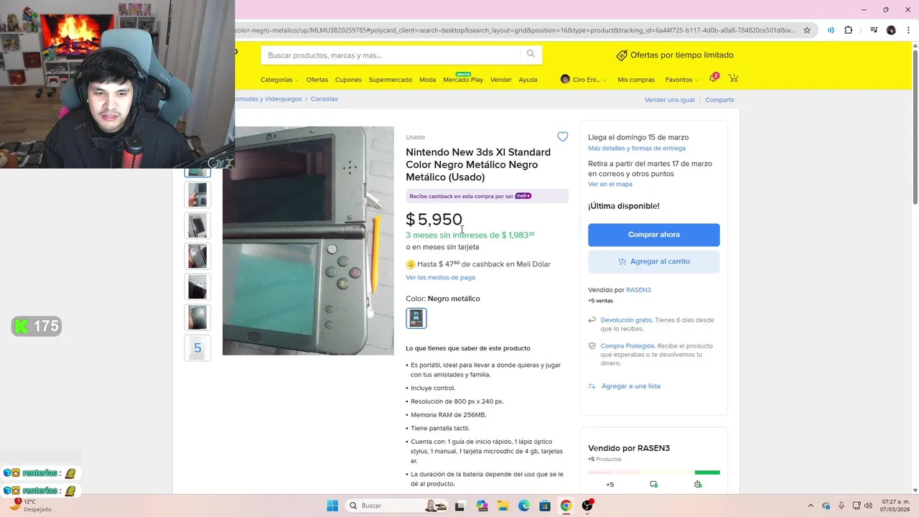Open the fifth product thumbnail
This screenshot has height=517, width=919.
pos(197,287)
